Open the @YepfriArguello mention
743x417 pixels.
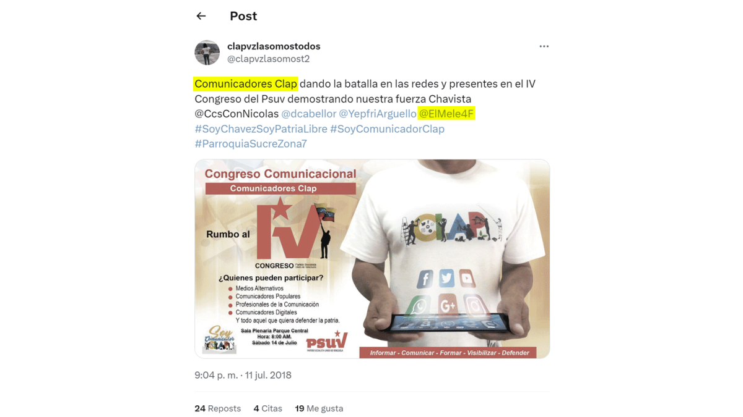point(378,114)
